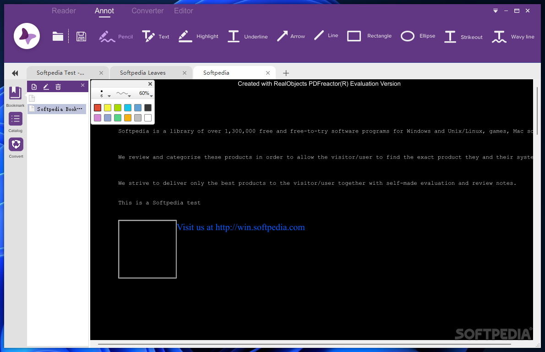The width and height of the screenshot is (545, 352).
Task: Switch to the Annot tab
Action: 104,11
